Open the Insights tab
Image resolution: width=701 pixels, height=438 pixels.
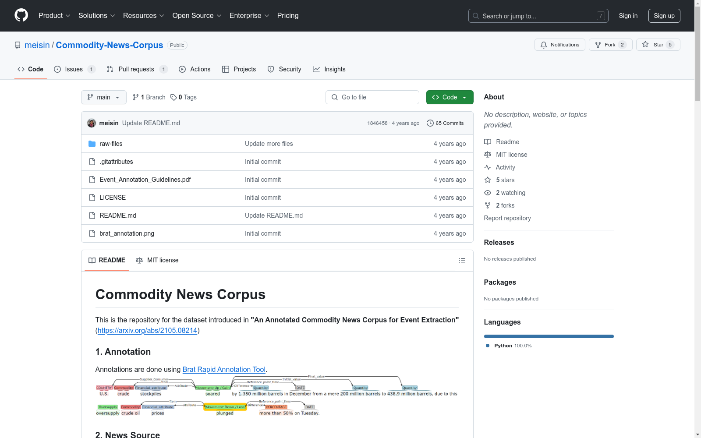coord(329,69)
